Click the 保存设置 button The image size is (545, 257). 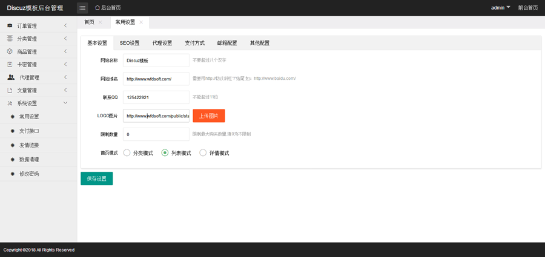point(97,178)
